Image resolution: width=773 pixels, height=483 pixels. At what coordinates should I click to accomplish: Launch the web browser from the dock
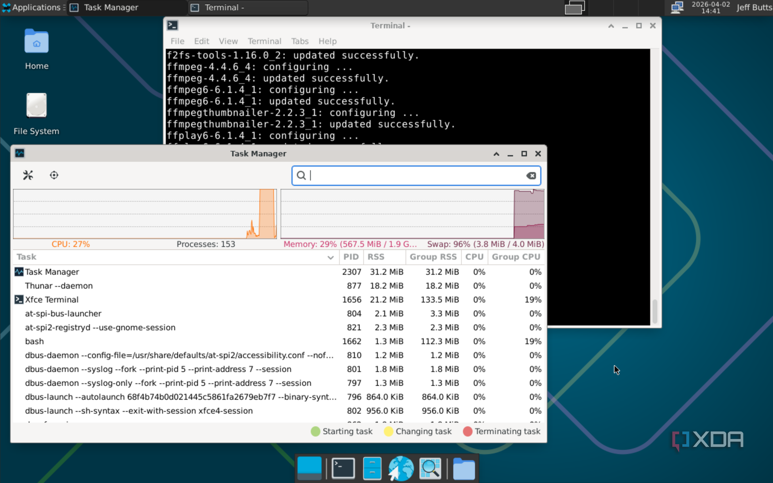click(x=400, y=468)
